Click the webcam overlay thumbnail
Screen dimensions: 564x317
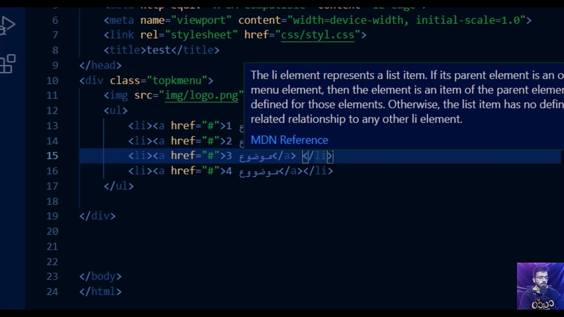point(540,286)
